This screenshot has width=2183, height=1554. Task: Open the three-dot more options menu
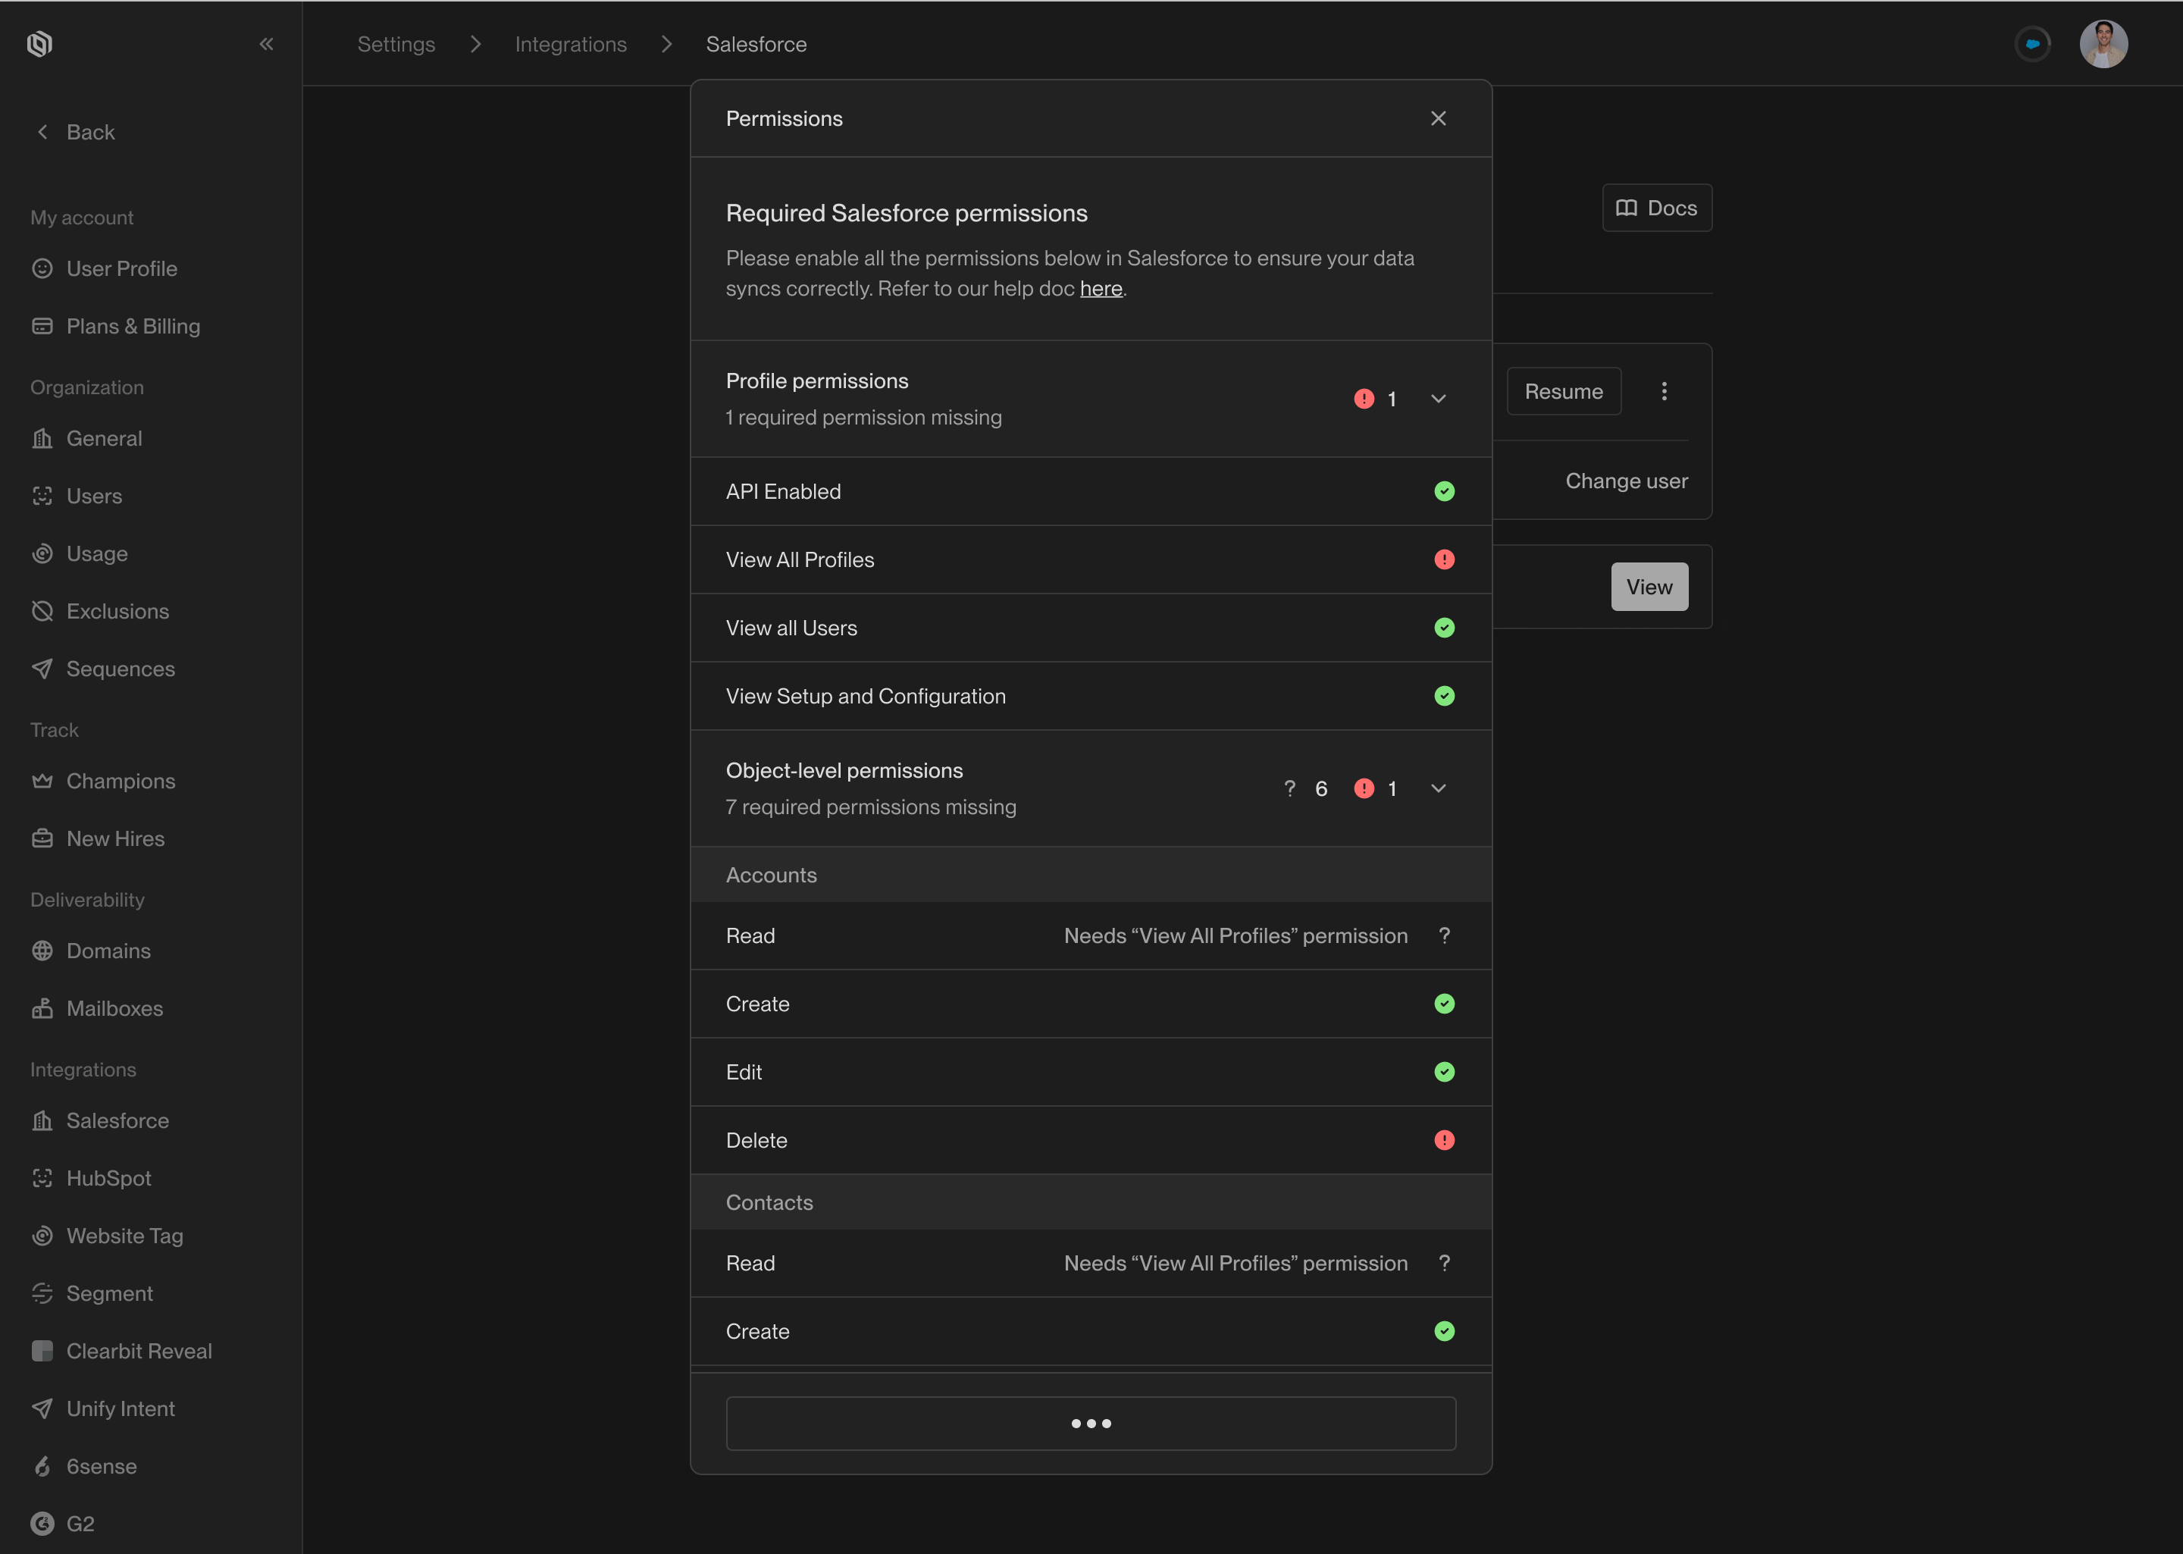coord(1664,391)
